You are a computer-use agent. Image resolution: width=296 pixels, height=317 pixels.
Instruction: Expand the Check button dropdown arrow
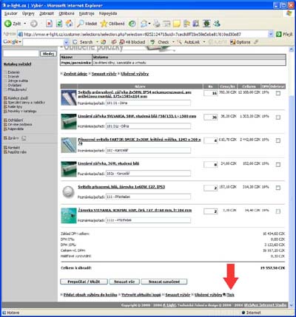173,42
